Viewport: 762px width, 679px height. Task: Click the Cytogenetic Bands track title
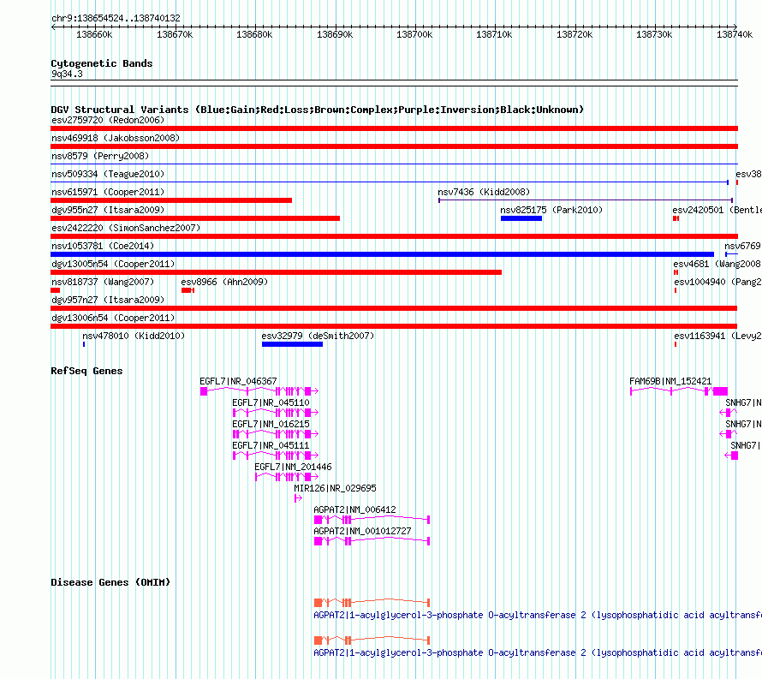click(x=102, y=63)
